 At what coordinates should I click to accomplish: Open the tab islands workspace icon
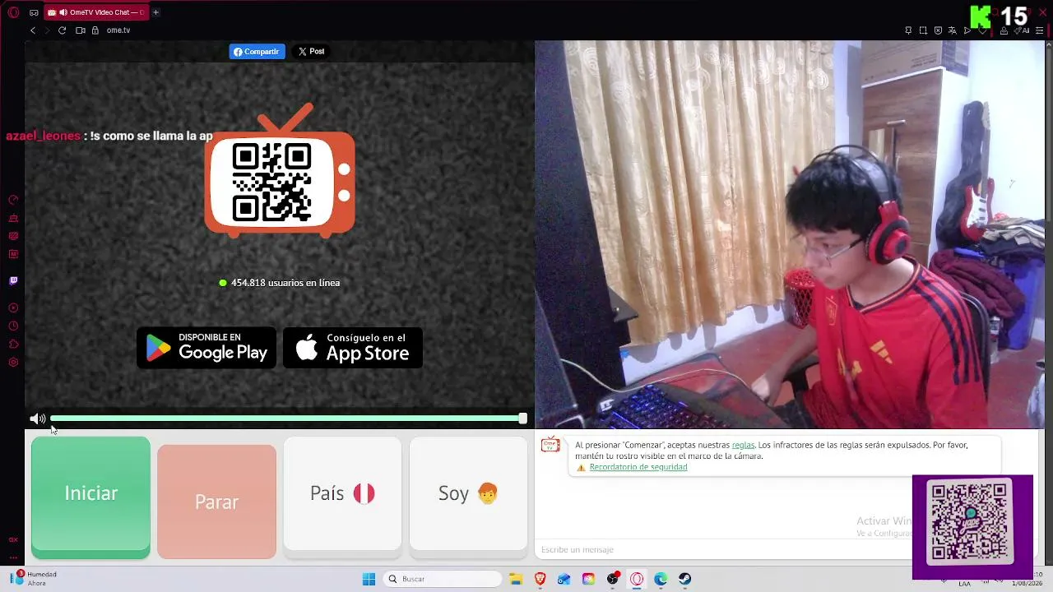[34, 12]
